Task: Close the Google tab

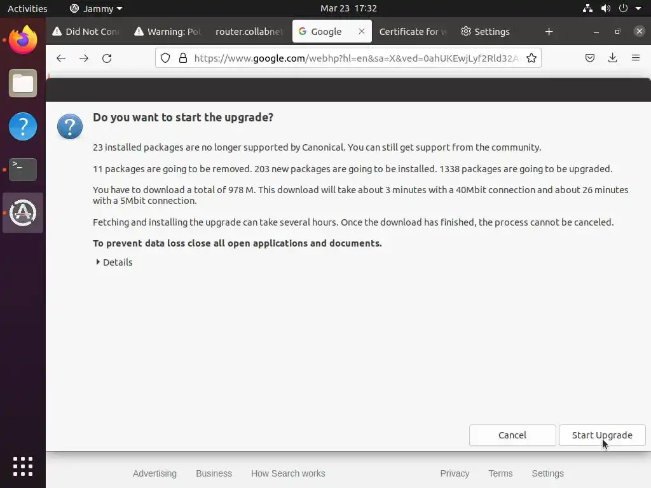Action: coord(362,31)
